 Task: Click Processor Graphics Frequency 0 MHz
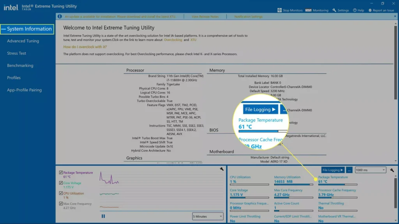[x=235, y=208]
